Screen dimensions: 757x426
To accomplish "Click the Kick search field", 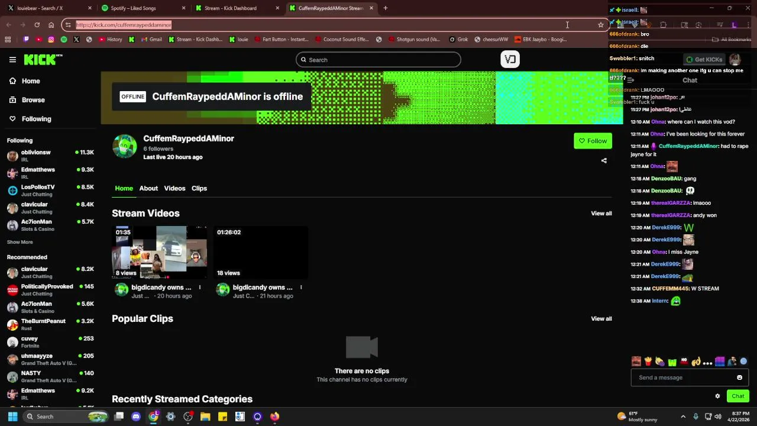I will coord(378,60).
